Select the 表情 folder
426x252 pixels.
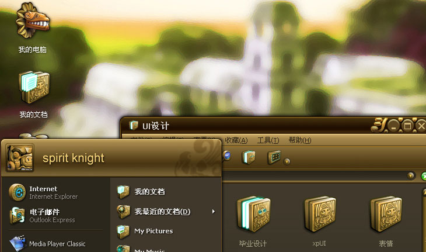click(386, 221)
